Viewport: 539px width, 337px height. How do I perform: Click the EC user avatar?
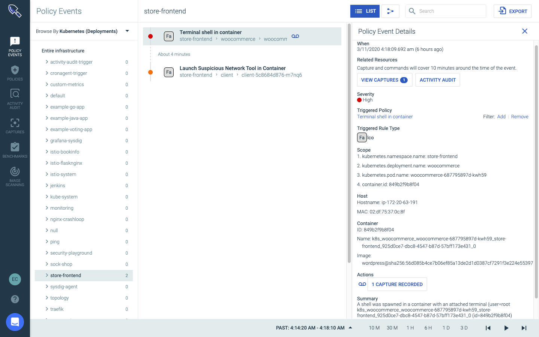coord(15,279)
